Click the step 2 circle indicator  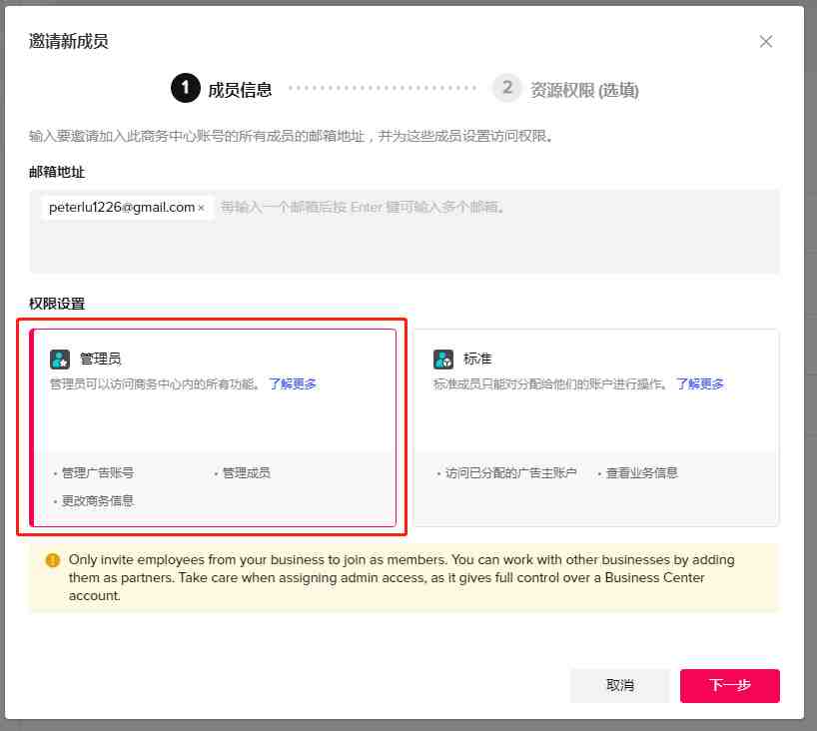(507, 89)
